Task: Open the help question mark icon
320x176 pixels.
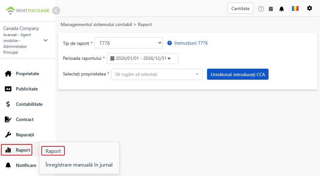Action: click(261, 9)
